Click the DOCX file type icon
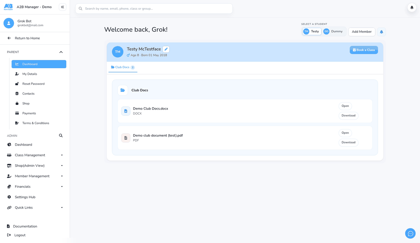Image resolution: width=420 pixels, height=243 pixels. pyautogui.click(x=126, y=111)
